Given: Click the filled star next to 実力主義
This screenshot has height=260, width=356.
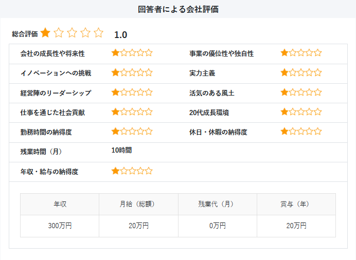Looking at the screenshot, I should pos(284,72).
